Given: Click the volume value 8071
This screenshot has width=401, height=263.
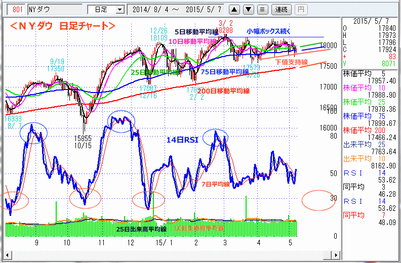Looking at the screenshot, I should [x=389, y=63].
